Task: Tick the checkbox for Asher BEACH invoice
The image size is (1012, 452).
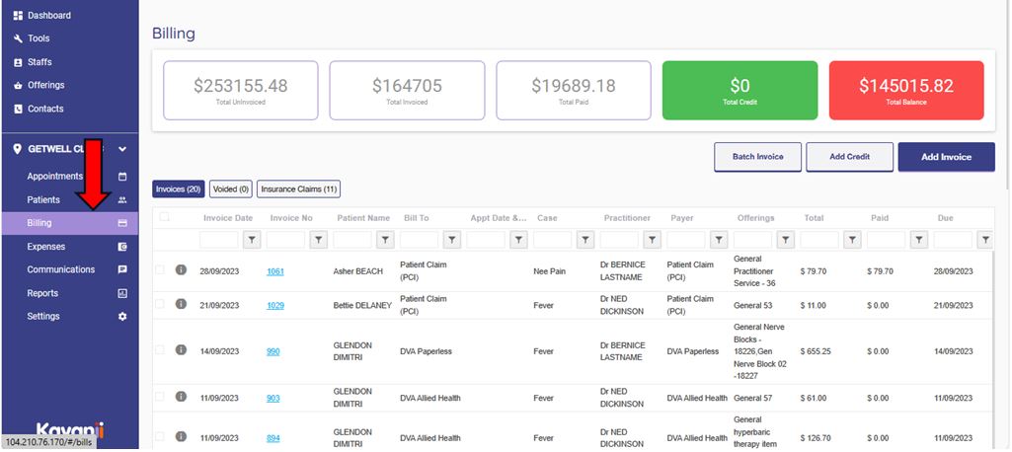Action: point(160,270)
